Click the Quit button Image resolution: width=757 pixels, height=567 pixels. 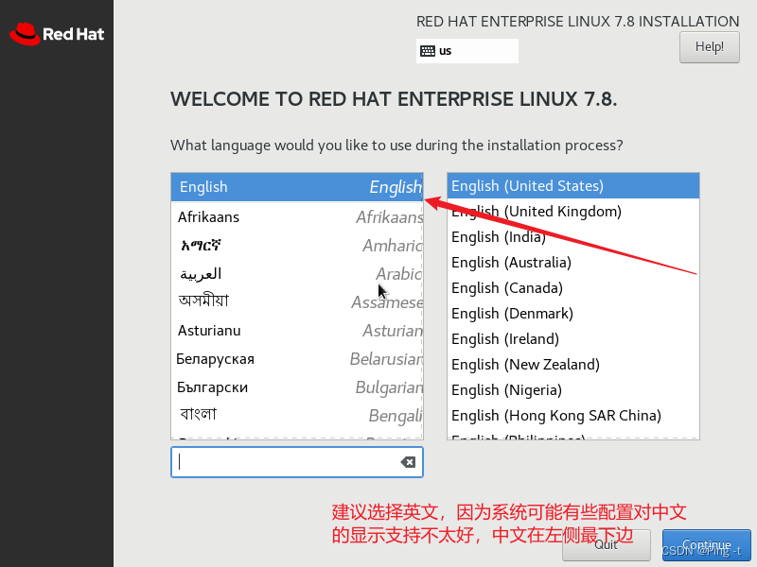[606, 545]
